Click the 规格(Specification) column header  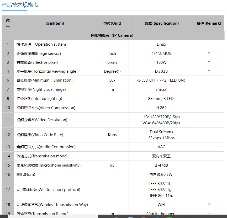click(x=161, y=23)
